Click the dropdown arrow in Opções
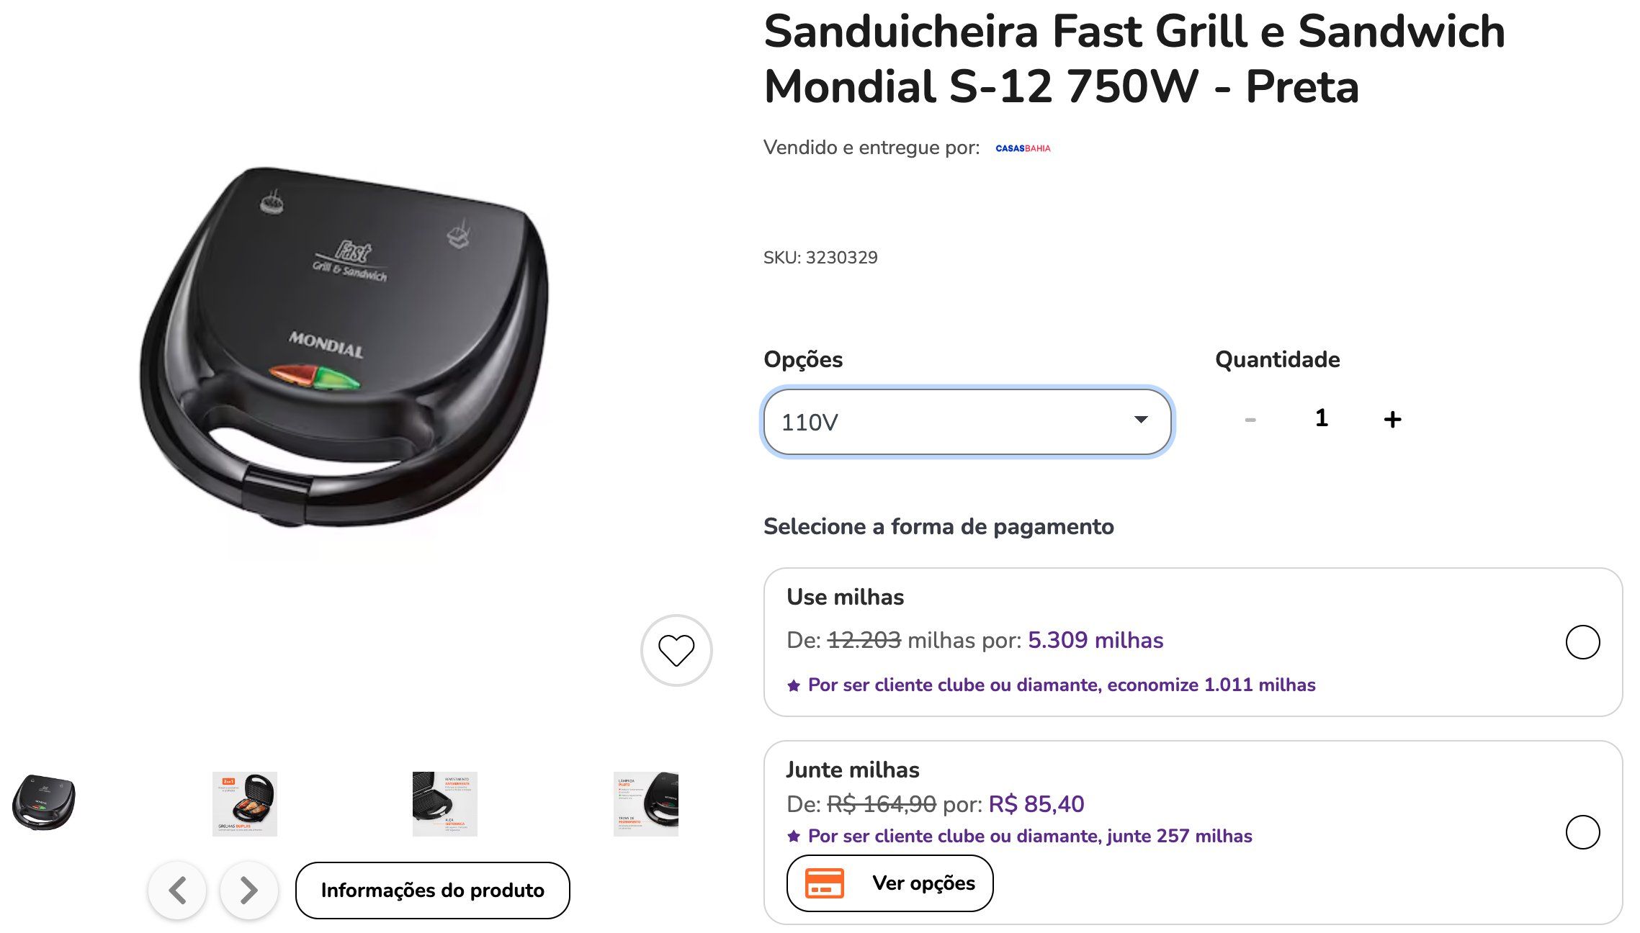This screenshot has width=1640, height=933. (x=1141, y=420)
